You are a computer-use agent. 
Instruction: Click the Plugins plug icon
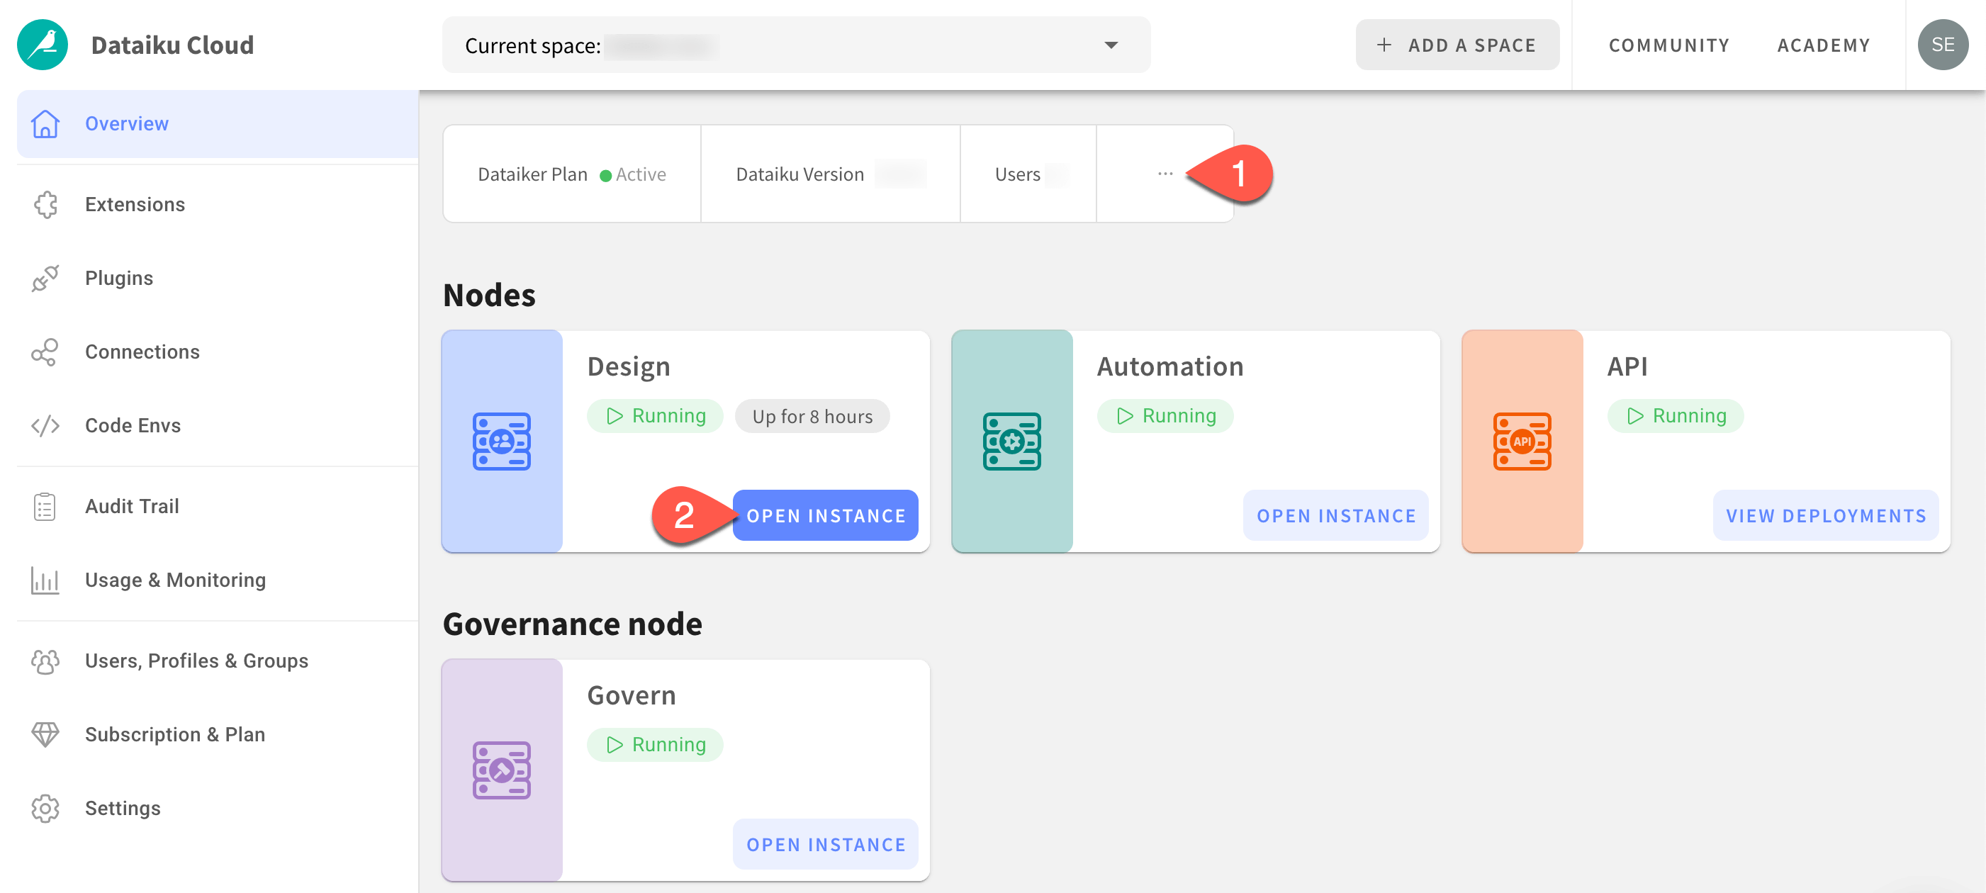click(x=45, y=278)
